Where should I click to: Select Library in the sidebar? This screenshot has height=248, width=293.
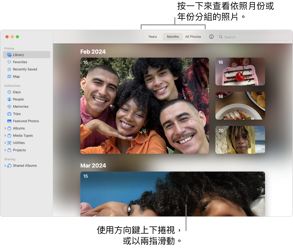click(x=26, y=55)
